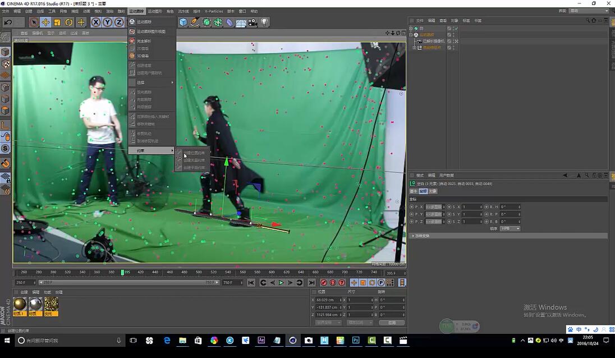Toggle the Z axis lock
615x358 pixels.
pos(119,22)
